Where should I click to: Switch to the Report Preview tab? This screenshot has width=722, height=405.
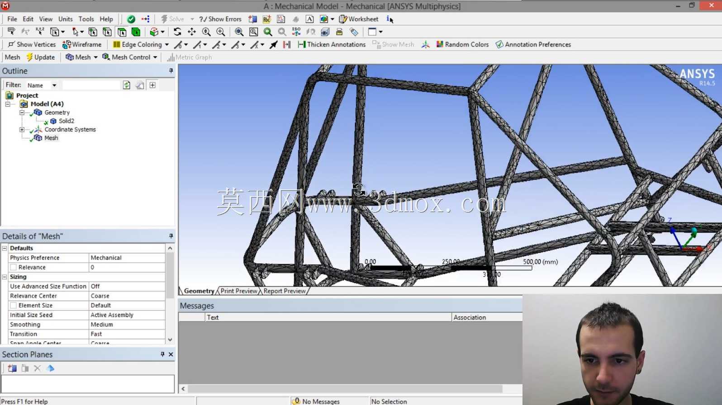[285, 291]
